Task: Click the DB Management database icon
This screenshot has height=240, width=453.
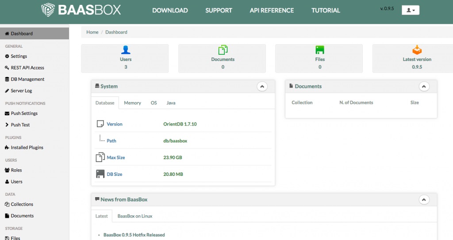Action: [x=7, y=79]
